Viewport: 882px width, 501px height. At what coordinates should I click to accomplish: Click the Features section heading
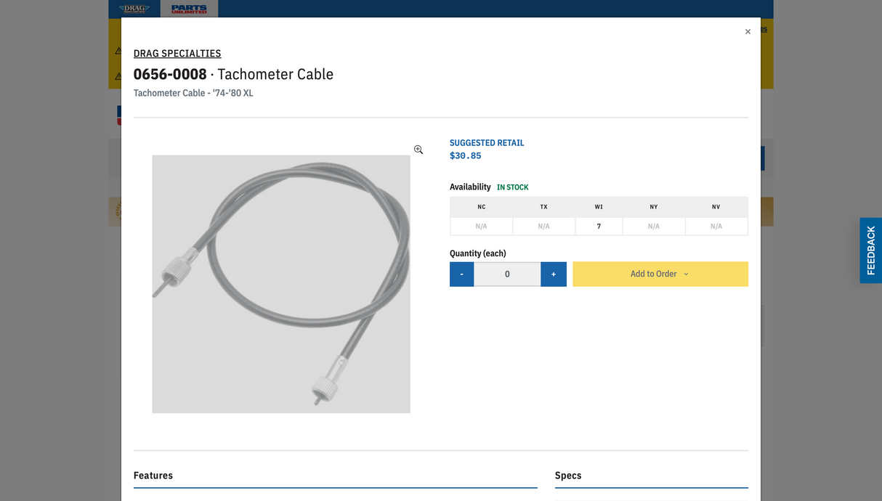(153, 476)
